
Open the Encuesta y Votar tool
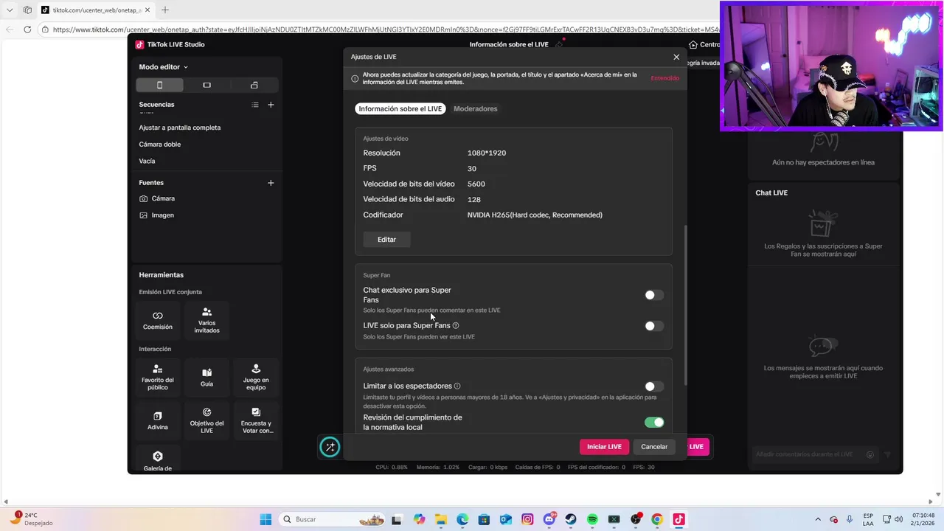click(x=256, y=420)
